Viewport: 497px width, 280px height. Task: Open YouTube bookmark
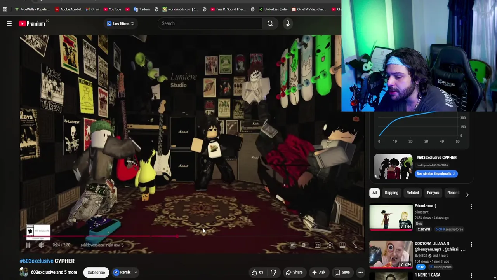pos(112,9)
